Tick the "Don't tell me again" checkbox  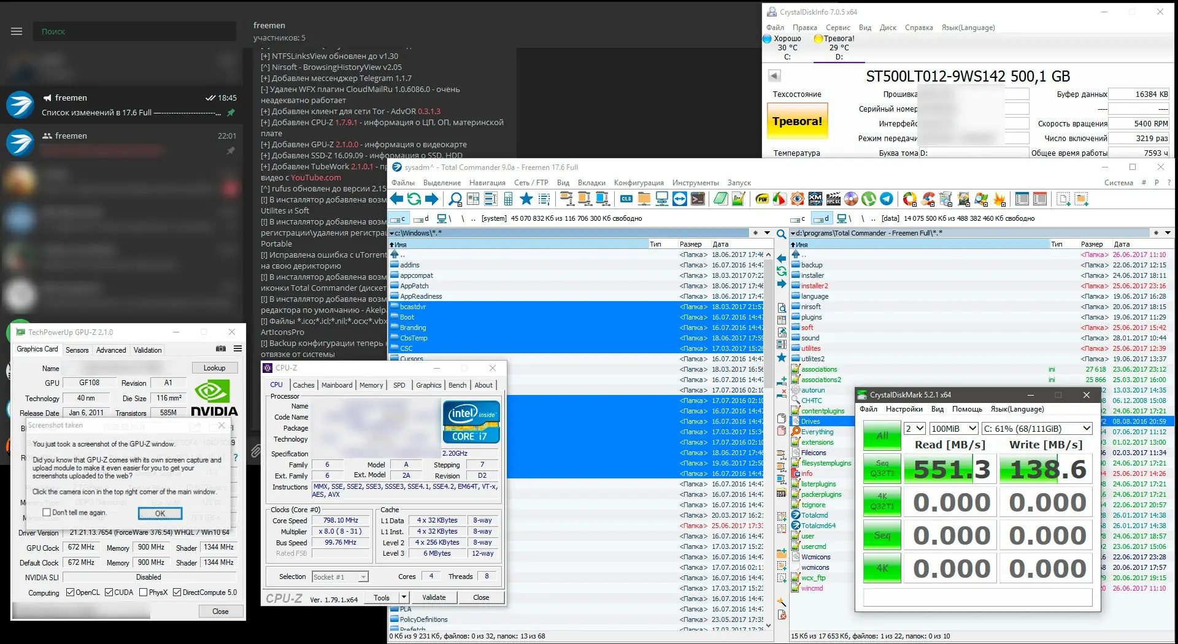[x=46, y=512]
